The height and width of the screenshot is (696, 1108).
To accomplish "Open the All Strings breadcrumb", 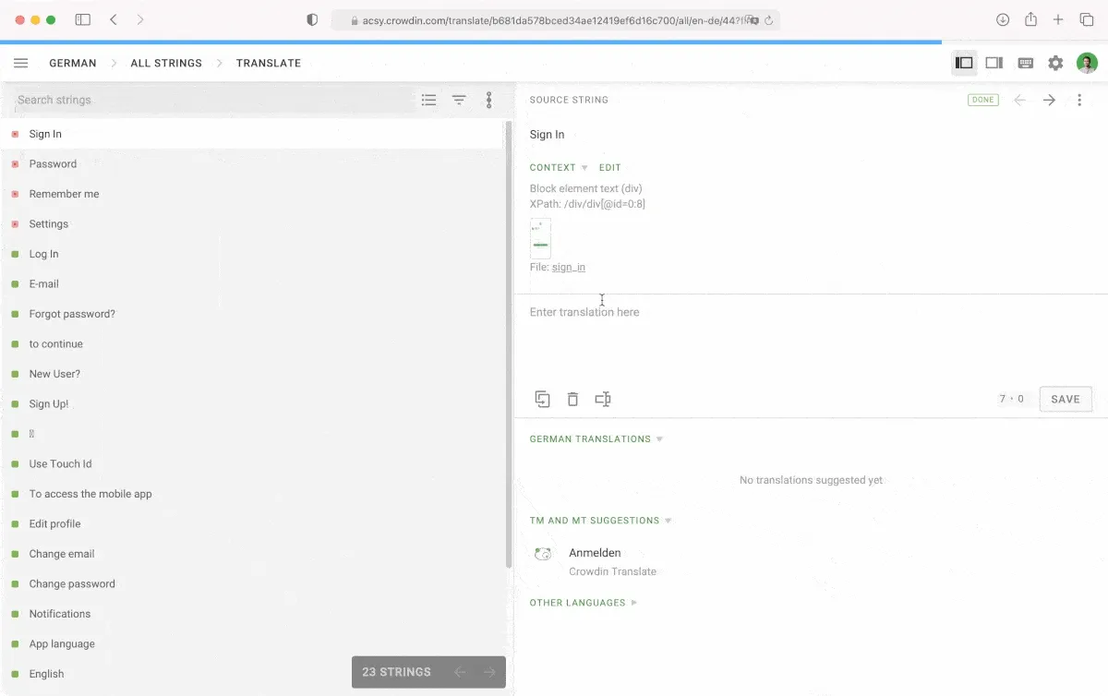I will (166, 63).
